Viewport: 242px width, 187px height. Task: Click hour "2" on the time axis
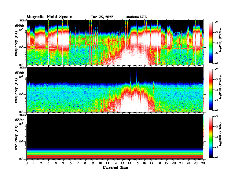(41, 163)
